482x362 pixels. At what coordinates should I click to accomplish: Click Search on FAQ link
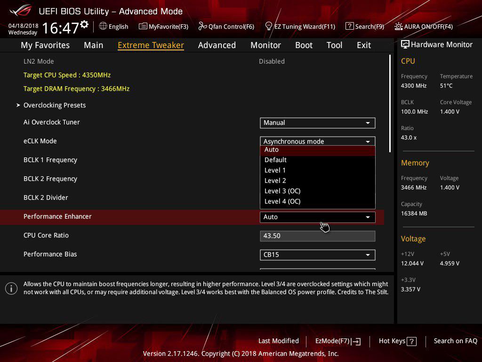coord(455,341)
